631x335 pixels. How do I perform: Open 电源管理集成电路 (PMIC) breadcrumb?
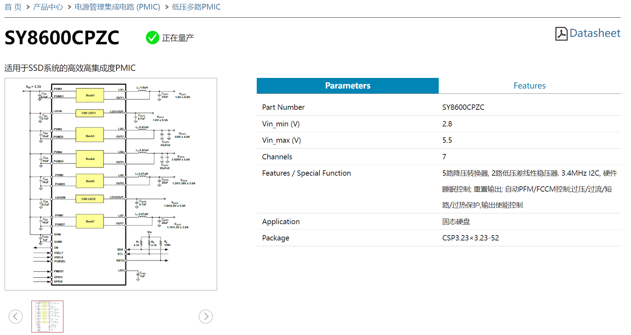pyautogui.click(x=117, y=7)
